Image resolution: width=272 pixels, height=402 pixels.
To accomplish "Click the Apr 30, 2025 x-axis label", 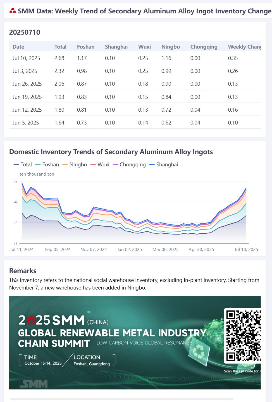I will coord(201,249).
